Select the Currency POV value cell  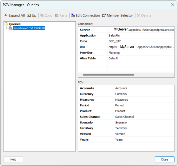click(144, 94)
